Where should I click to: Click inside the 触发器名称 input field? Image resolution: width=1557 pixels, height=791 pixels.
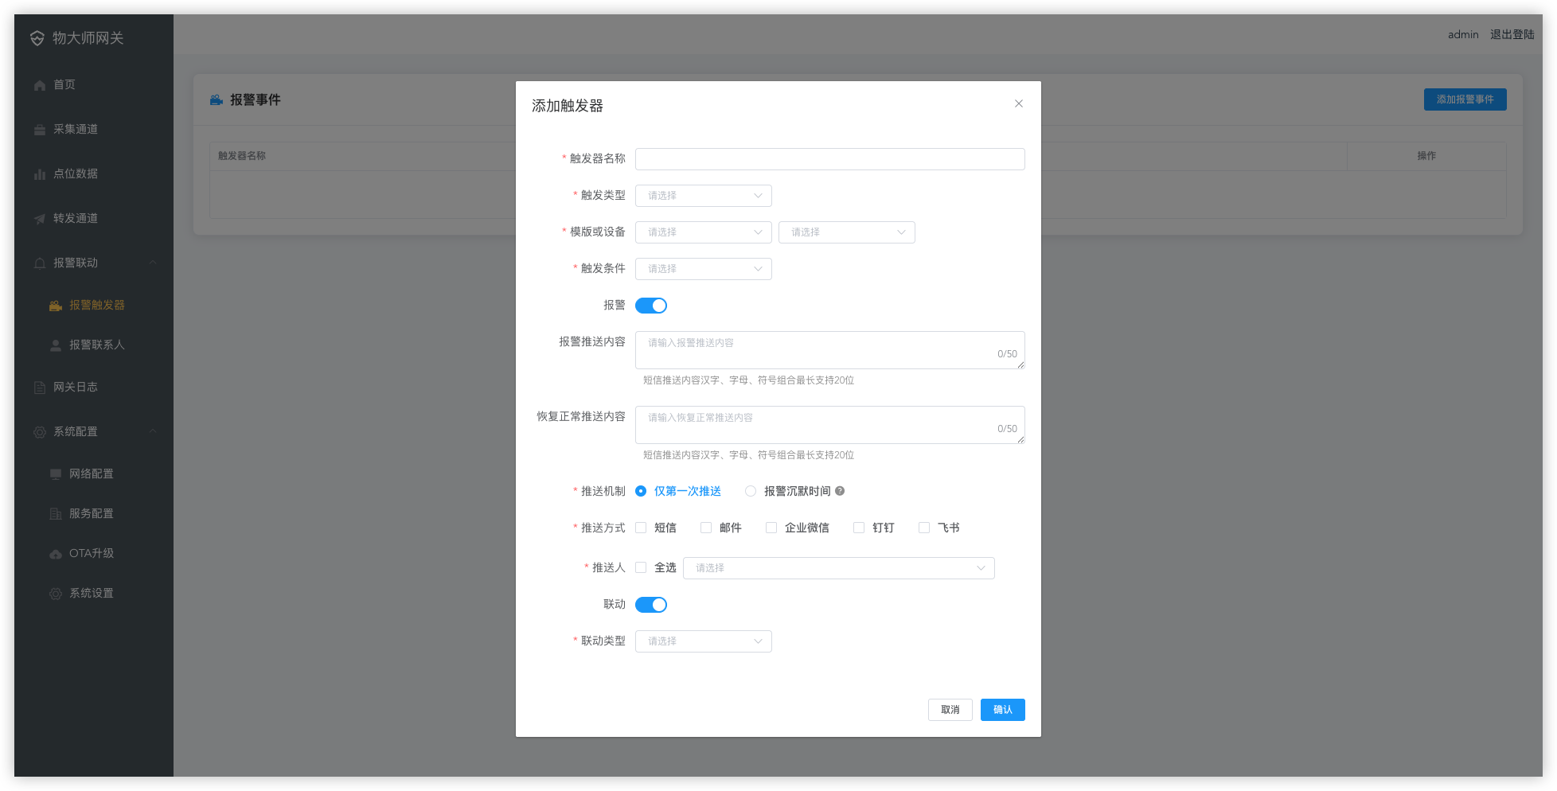coord(829,158)
